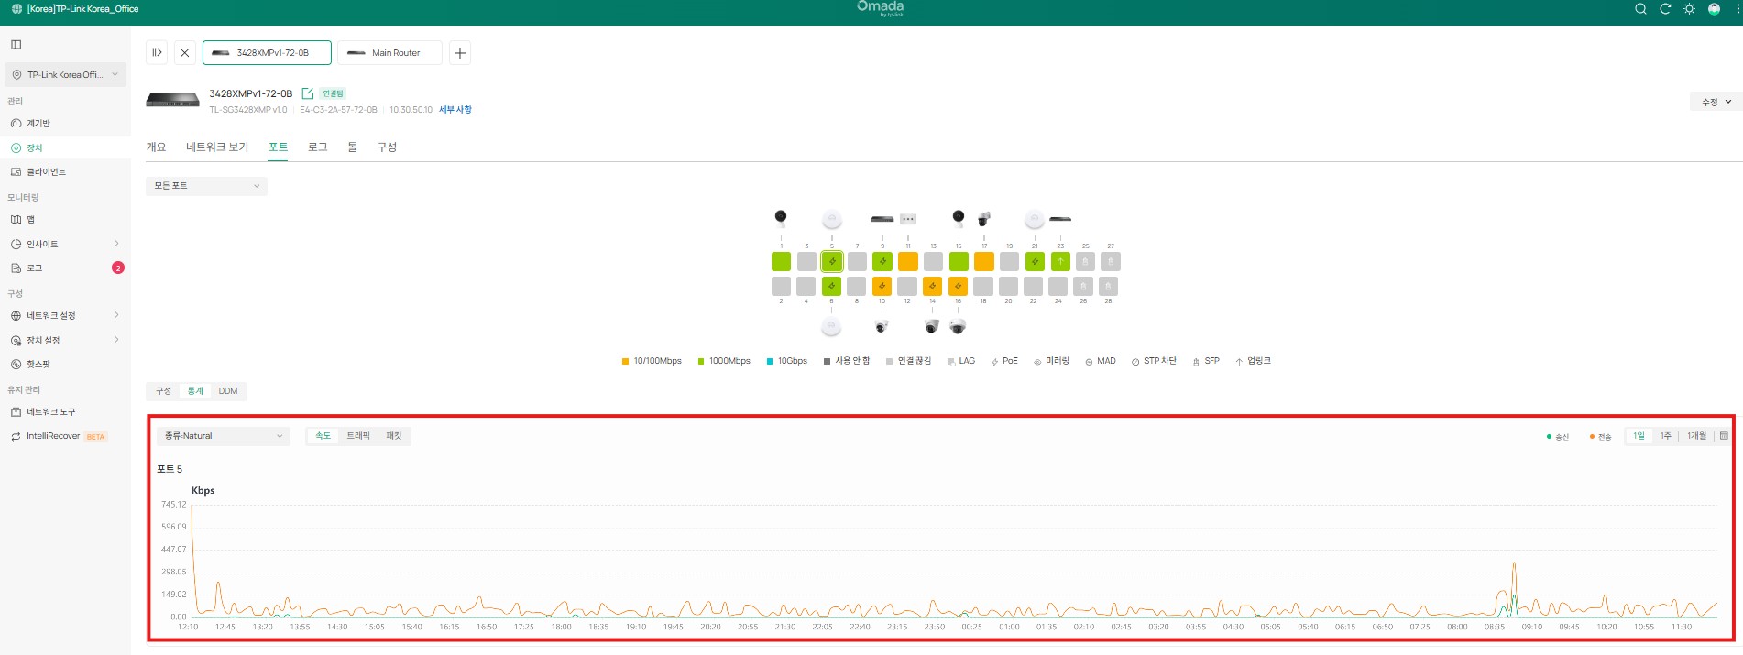1743x655 pixels.
Task: Select the 1주 time range option
Action: (1665, 436)
